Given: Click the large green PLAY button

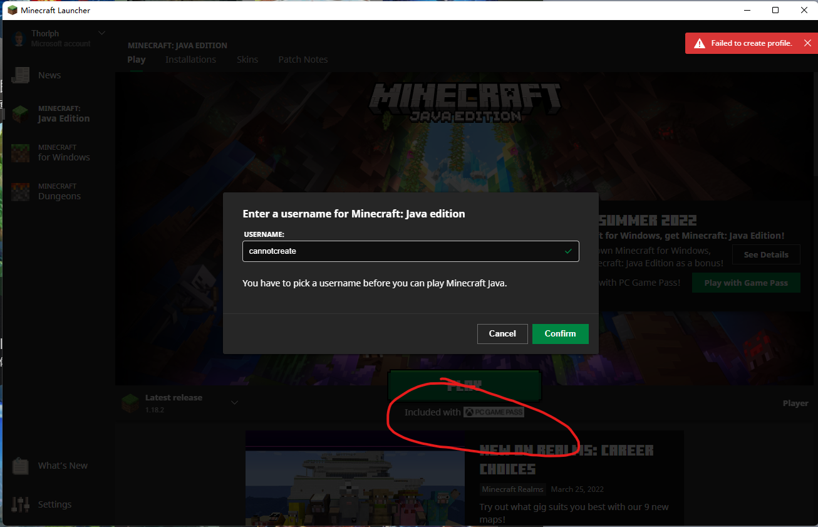Looking at the screenshot, I should (464, 385).
